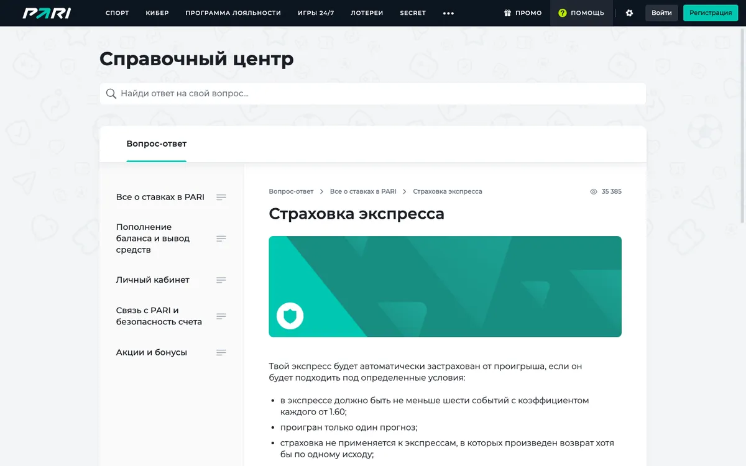This screenshot has height=466, width=746.
Task: Open the Secret menu item
Action: click(413, 13)
